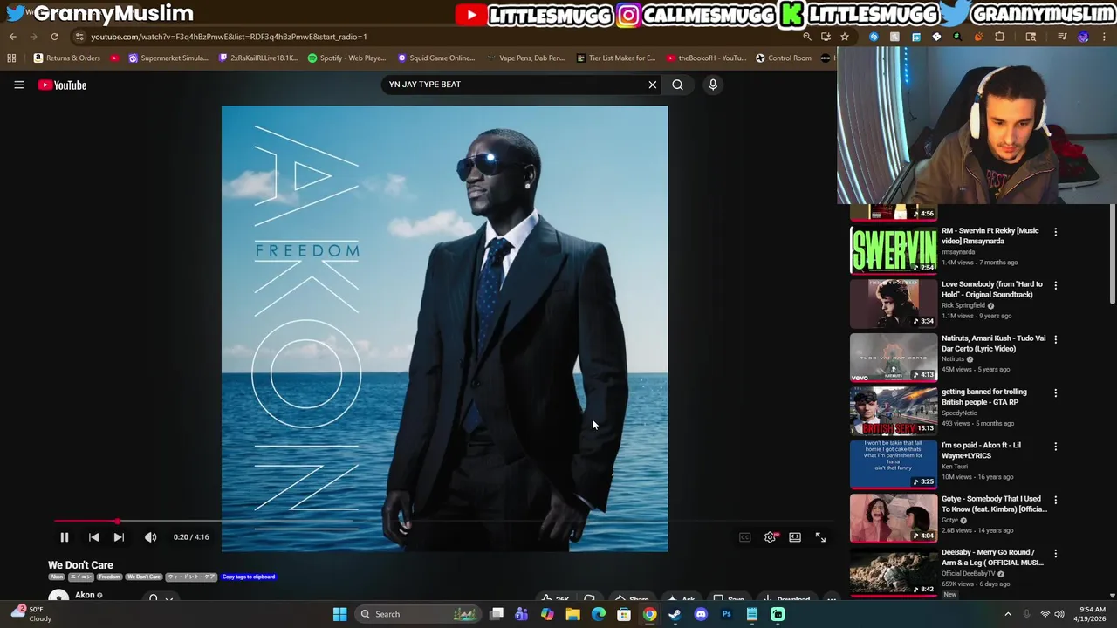Enter fullscreen mode on the video
The image size is (1117, 628).
(820, 537)
